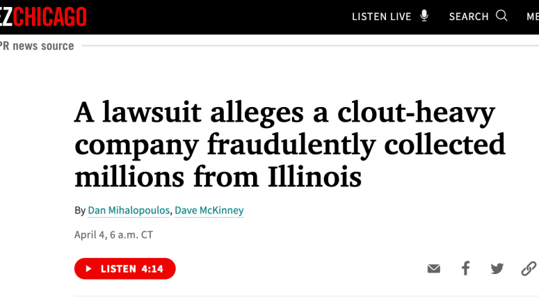This screenshot has width=539, height=306.
Task: Share the article on Twitter
Action: 497,268
